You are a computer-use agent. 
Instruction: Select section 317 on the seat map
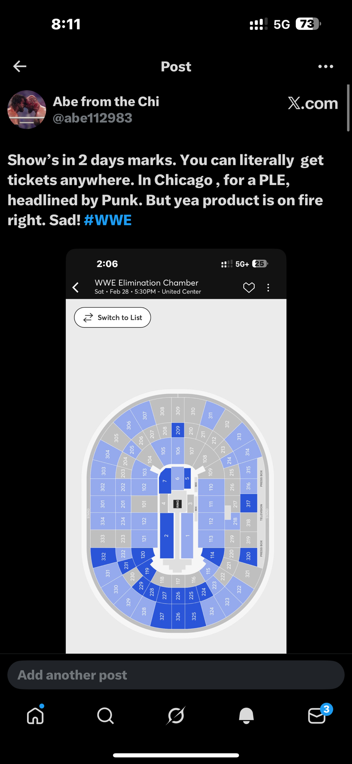249,503
